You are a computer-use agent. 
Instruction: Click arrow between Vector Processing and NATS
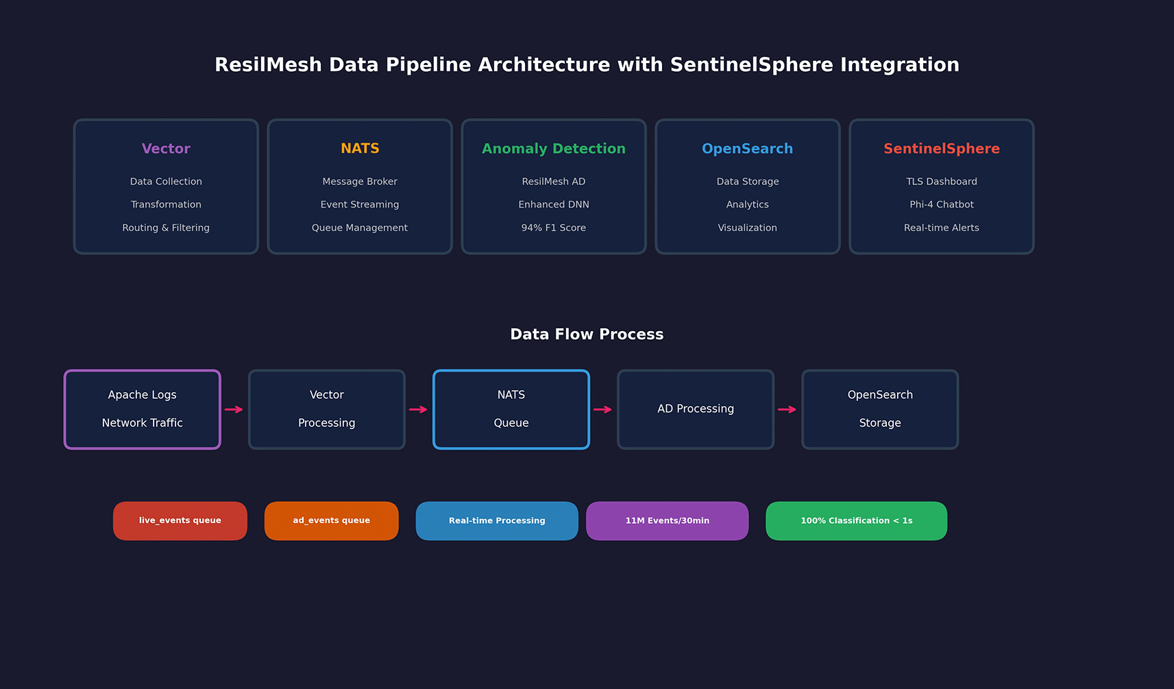pos(419,409)
